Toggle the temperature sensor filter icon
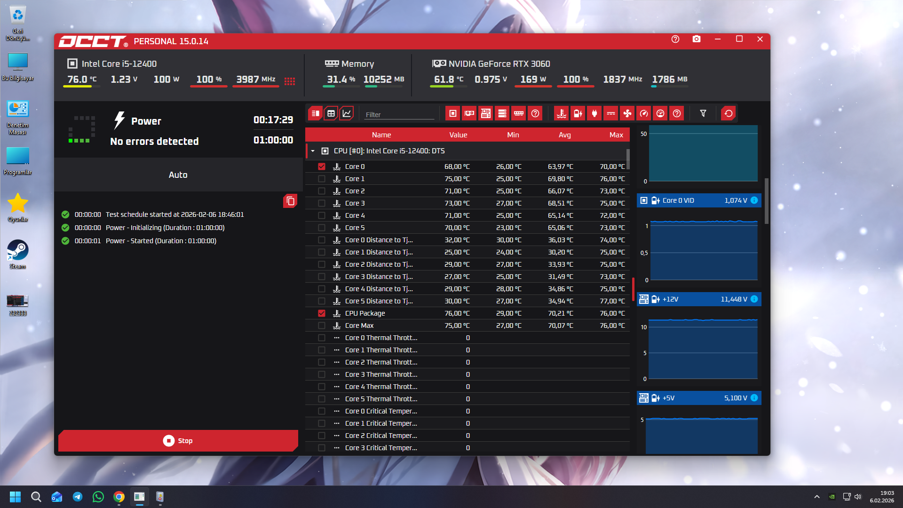The width and height of the screenshot is (903, 508). (562, 113)
